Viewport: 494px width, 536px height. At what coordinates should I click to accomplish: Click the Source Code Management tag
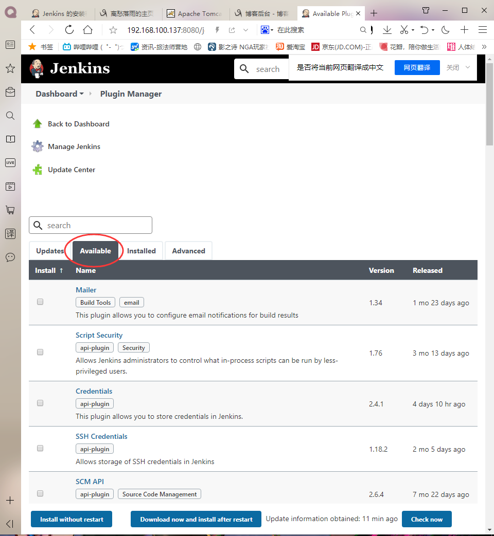[x=160, y=494]
